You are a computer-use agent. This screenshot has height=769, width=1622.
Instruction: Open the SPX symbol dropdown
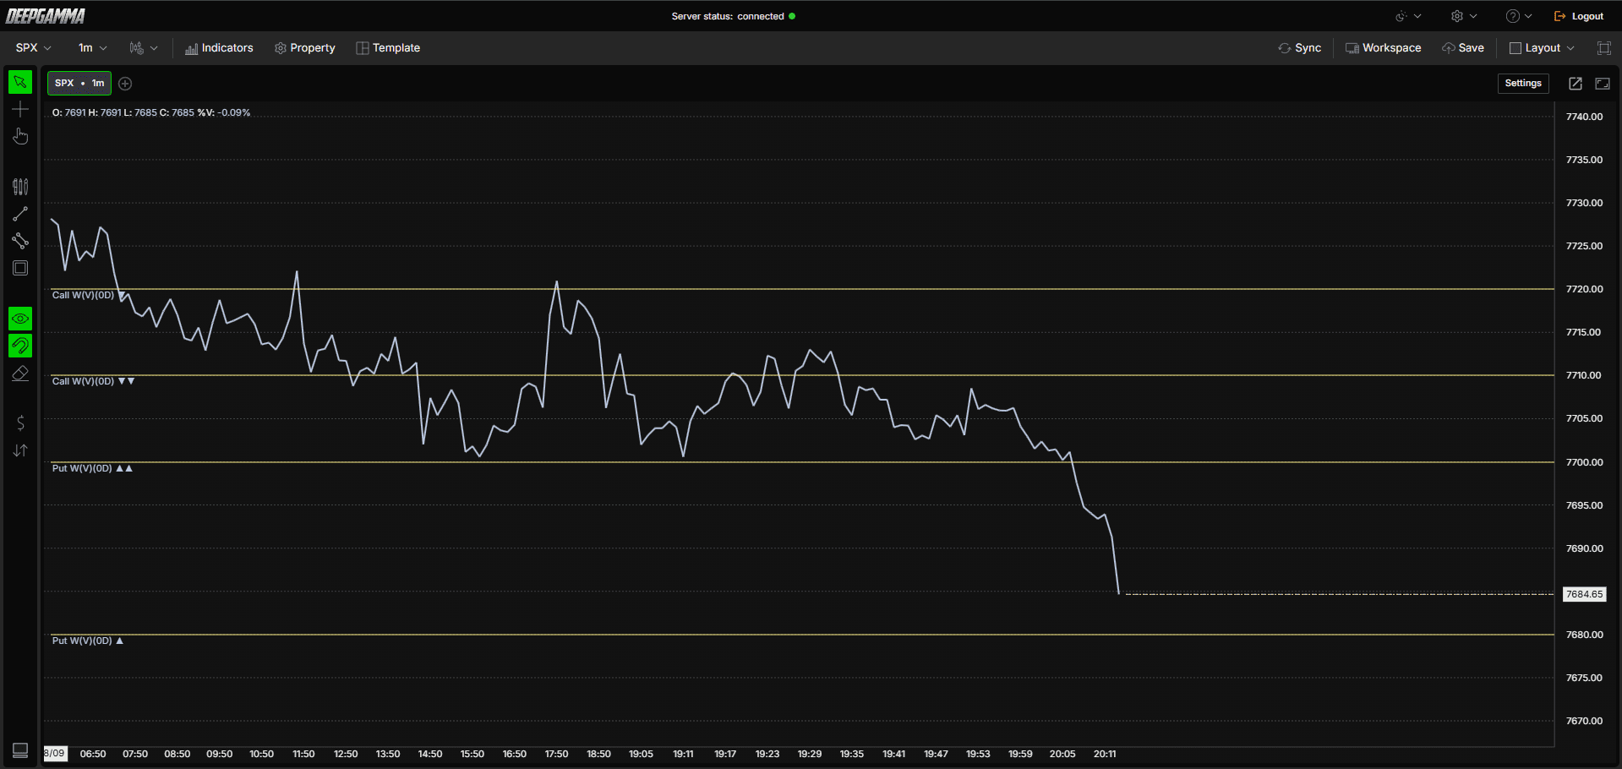(x=34, y=48)
